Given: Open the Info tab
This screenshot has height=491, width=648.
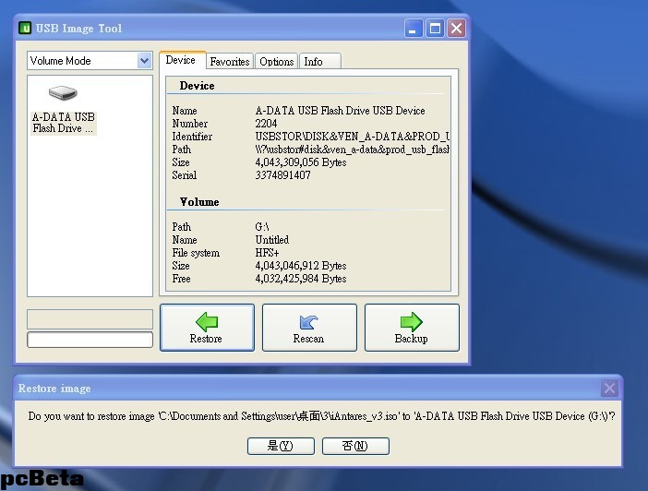Looking at the screenshot, I should tap(320, 62).
